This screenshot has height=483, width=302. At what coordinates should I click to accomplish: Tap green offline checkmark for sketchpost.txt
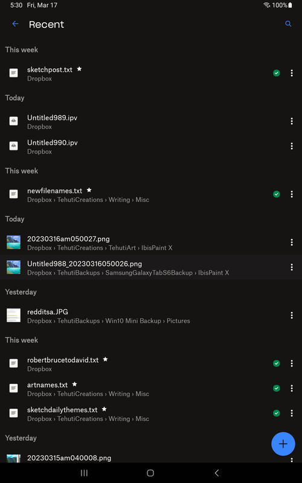point(277,73)
